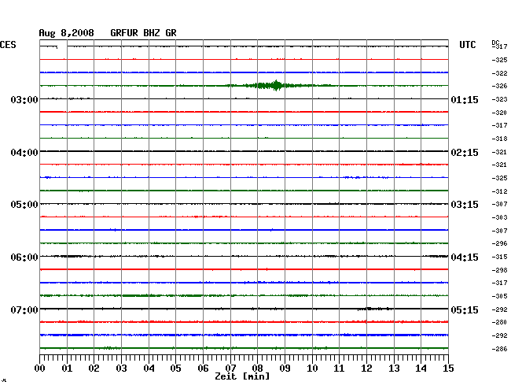Click the date label Aug 8,2008

tap(67, 33)
